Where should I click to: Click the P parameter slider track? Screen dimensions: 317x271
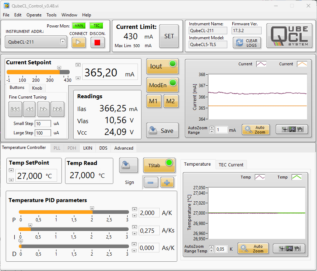[74, 212]
